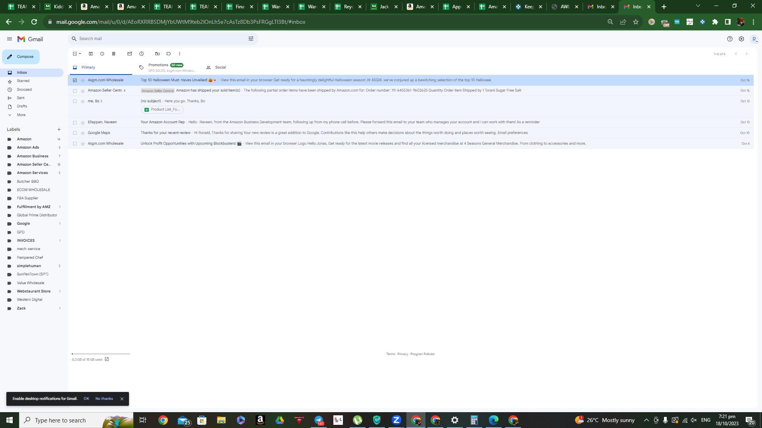Screen dimensions: 762x428
Task: Delete the selected email with the trash icon
Action: (x=114, y=54)
